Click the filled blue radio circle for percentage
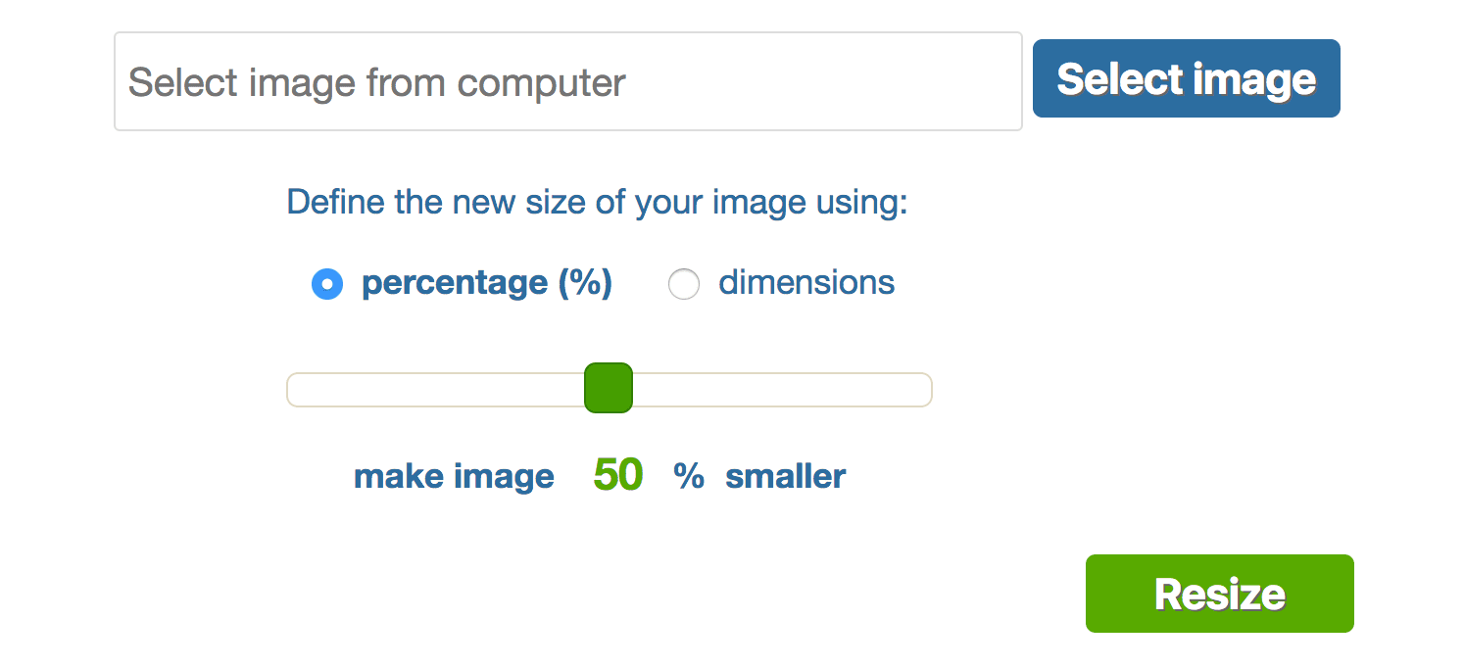The image size is (1464, 668). [327, 285]
